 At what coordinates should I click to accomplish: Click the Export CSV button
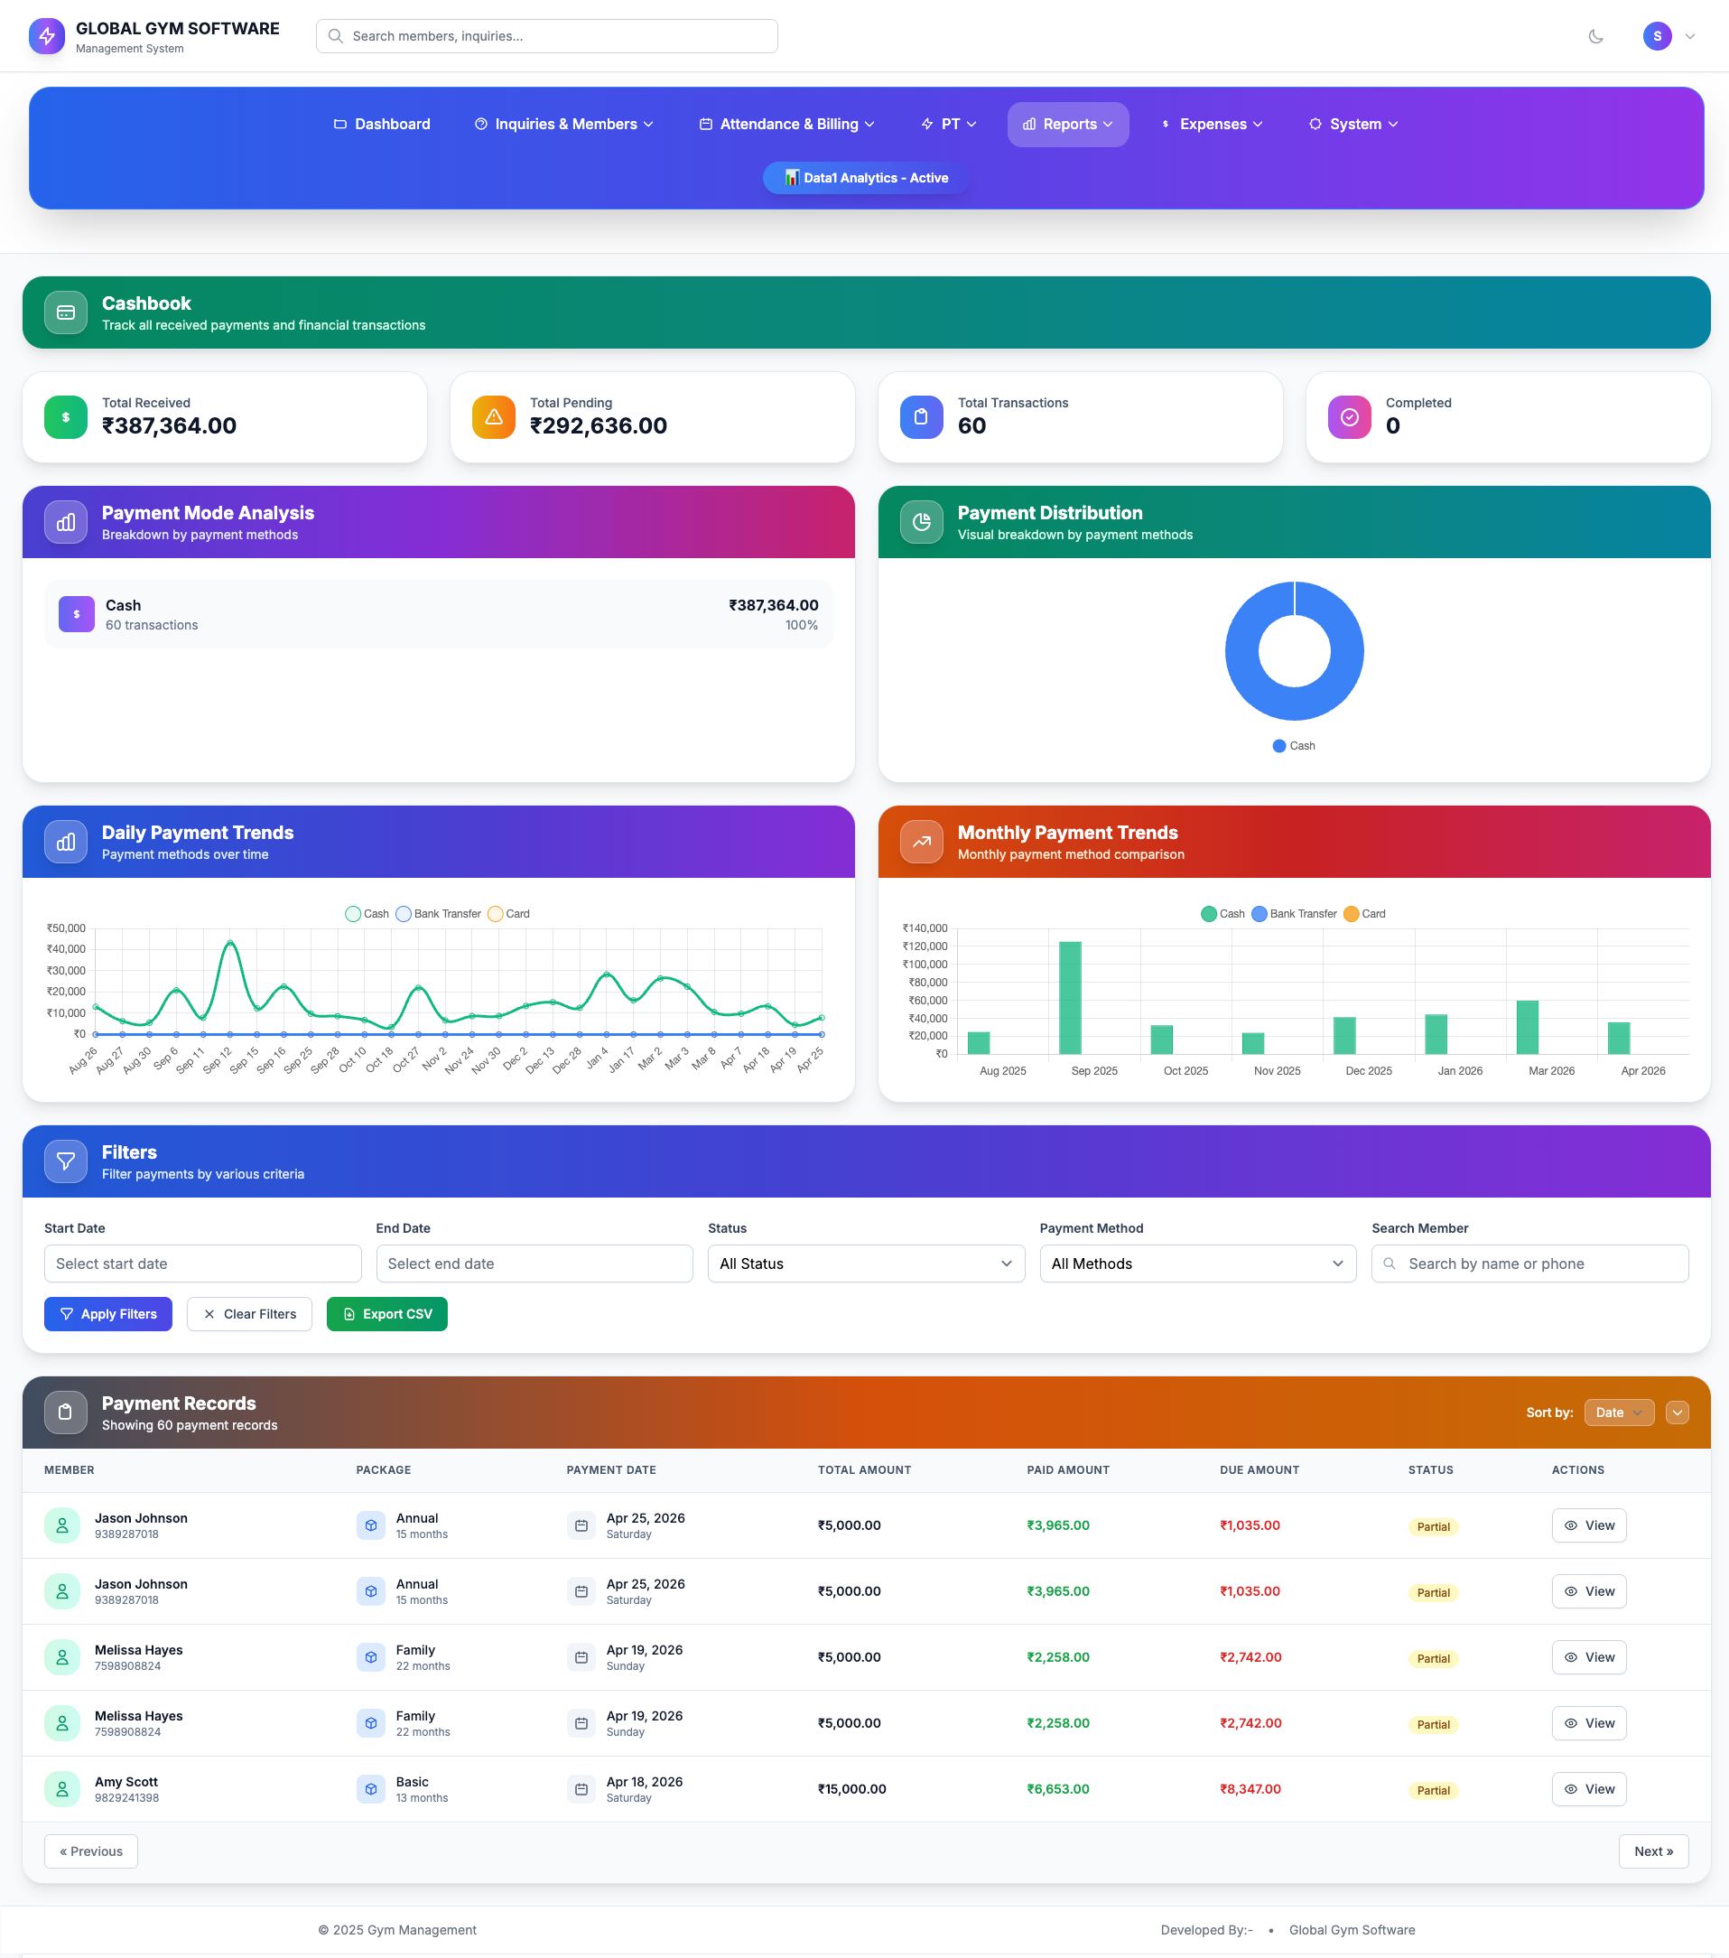tap(386, 1313)
